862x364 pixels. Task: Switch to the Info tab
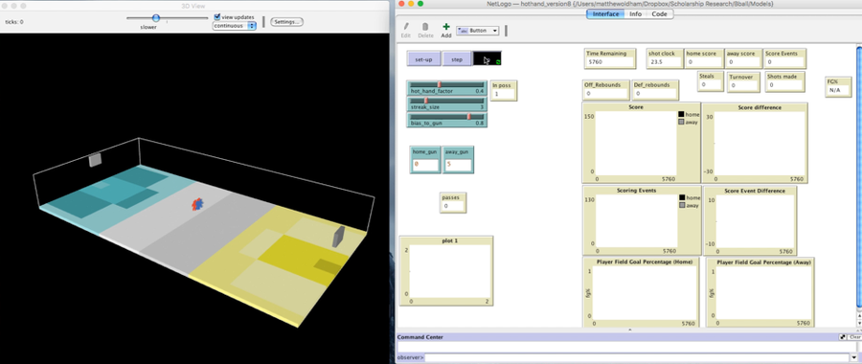[x=636, y=13]
